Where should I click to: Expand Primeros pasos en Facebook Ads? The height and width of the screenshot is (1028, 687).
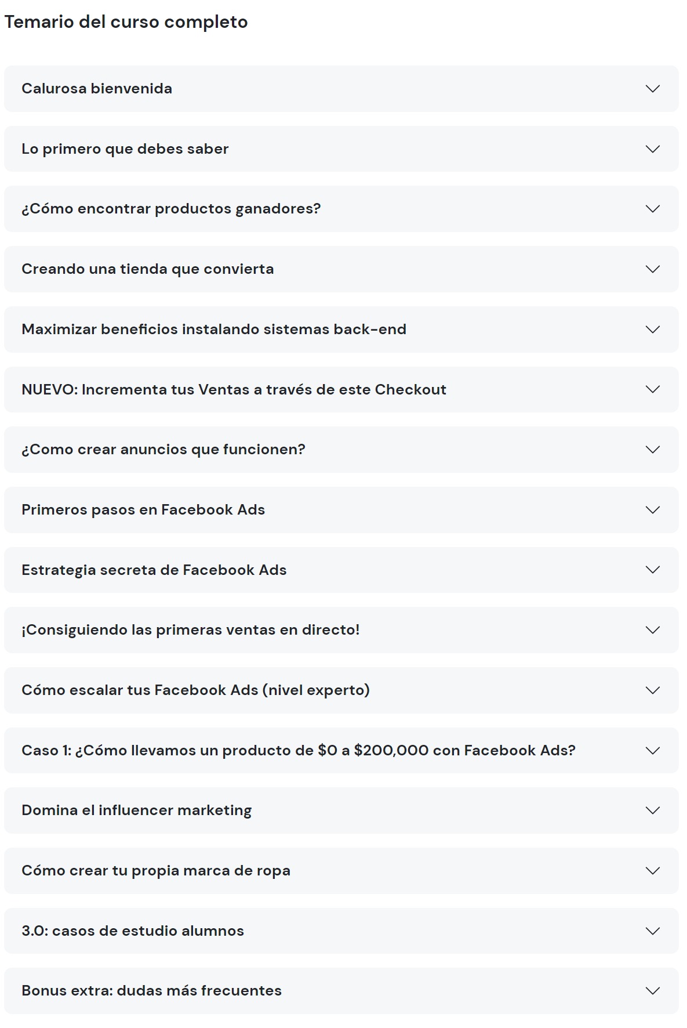point(652,510)
